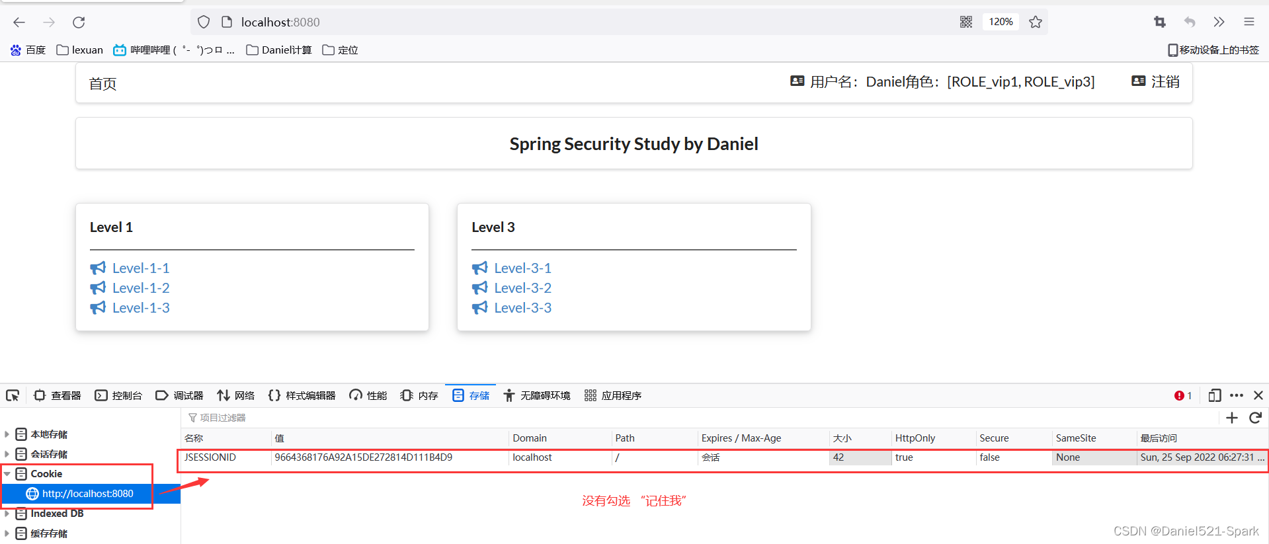Select the 存储 storage tab

click(x=471, y=395)
